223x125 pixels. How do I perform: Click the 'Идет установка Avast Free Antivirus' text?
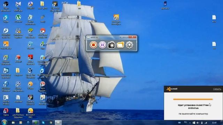(x=193, y=107)
